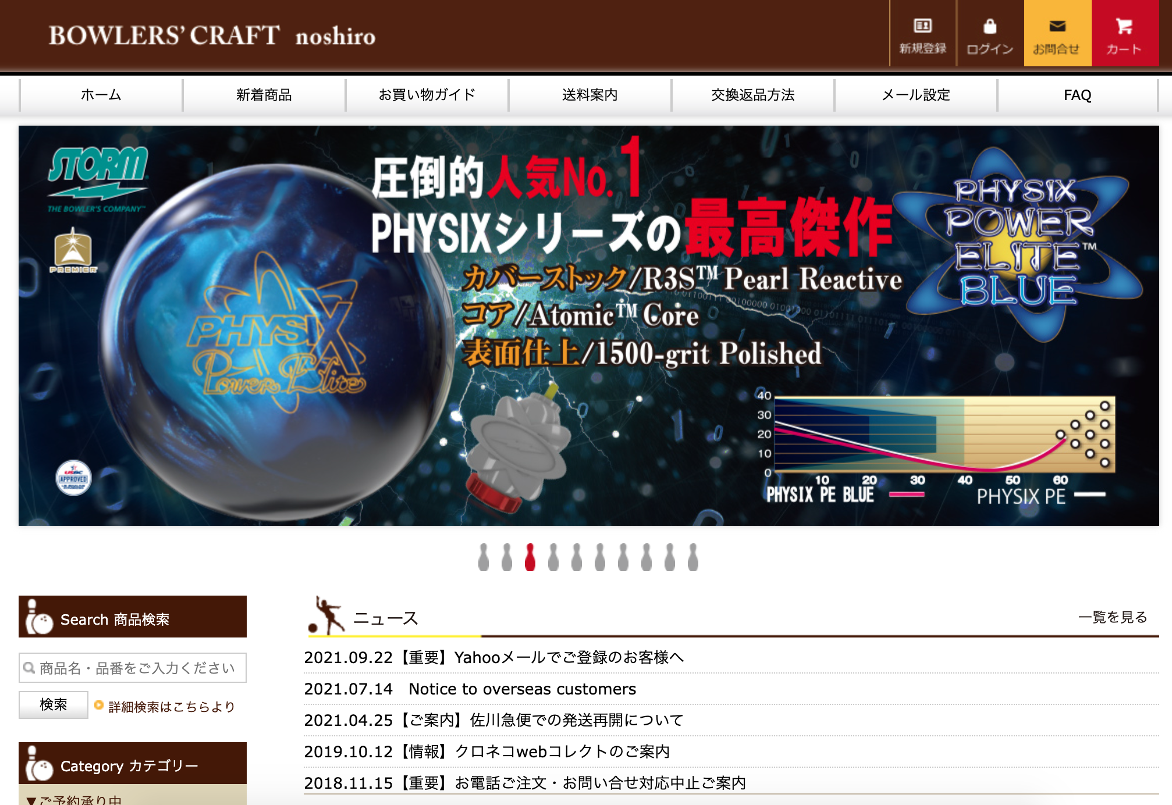Click the first bowling pin slide indicator
This screenshot has width=1172, height=805.
click(x=484, y=557)
